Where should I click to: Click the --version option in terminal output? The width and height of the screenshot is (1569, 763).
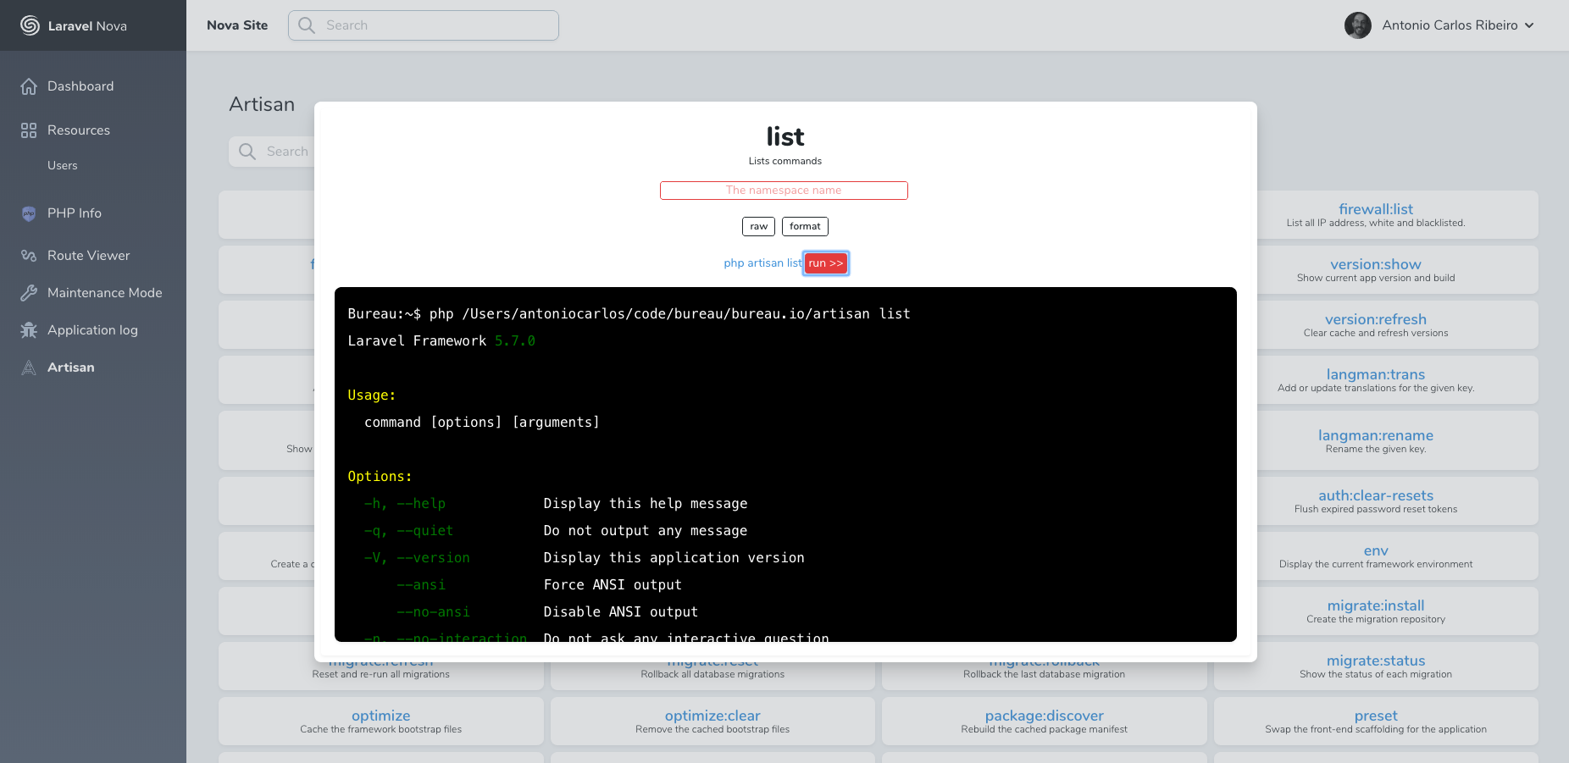434,557
